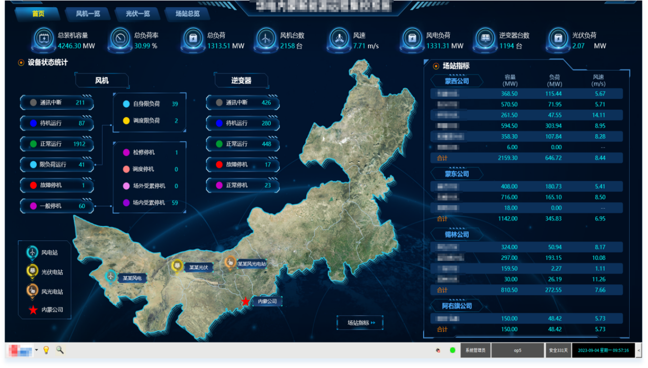The width and height of the screenshot is (648, 368).
Task: Click the 系统管理员 field in status bar
Action: pos(476,350)
